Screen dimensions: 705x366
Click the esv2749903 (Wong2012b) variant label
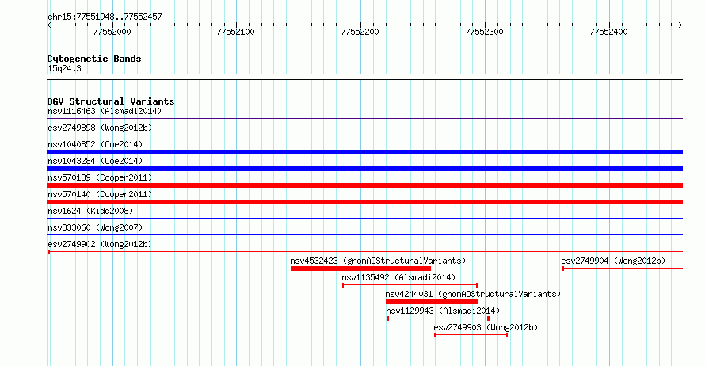coord(486,327)
